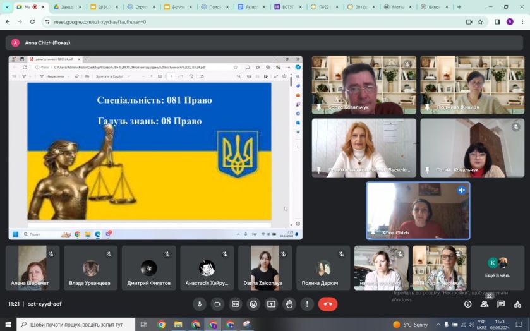Screen dimensions: 530x331
Task: Switch to the 'Струк' tab
Action: click(140, 7)
